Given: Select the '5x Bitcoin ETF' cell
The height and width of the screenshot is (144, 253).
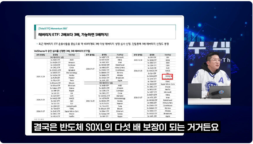Looking at the screenshot, I should pyautogui.click(x=104, y=109).
